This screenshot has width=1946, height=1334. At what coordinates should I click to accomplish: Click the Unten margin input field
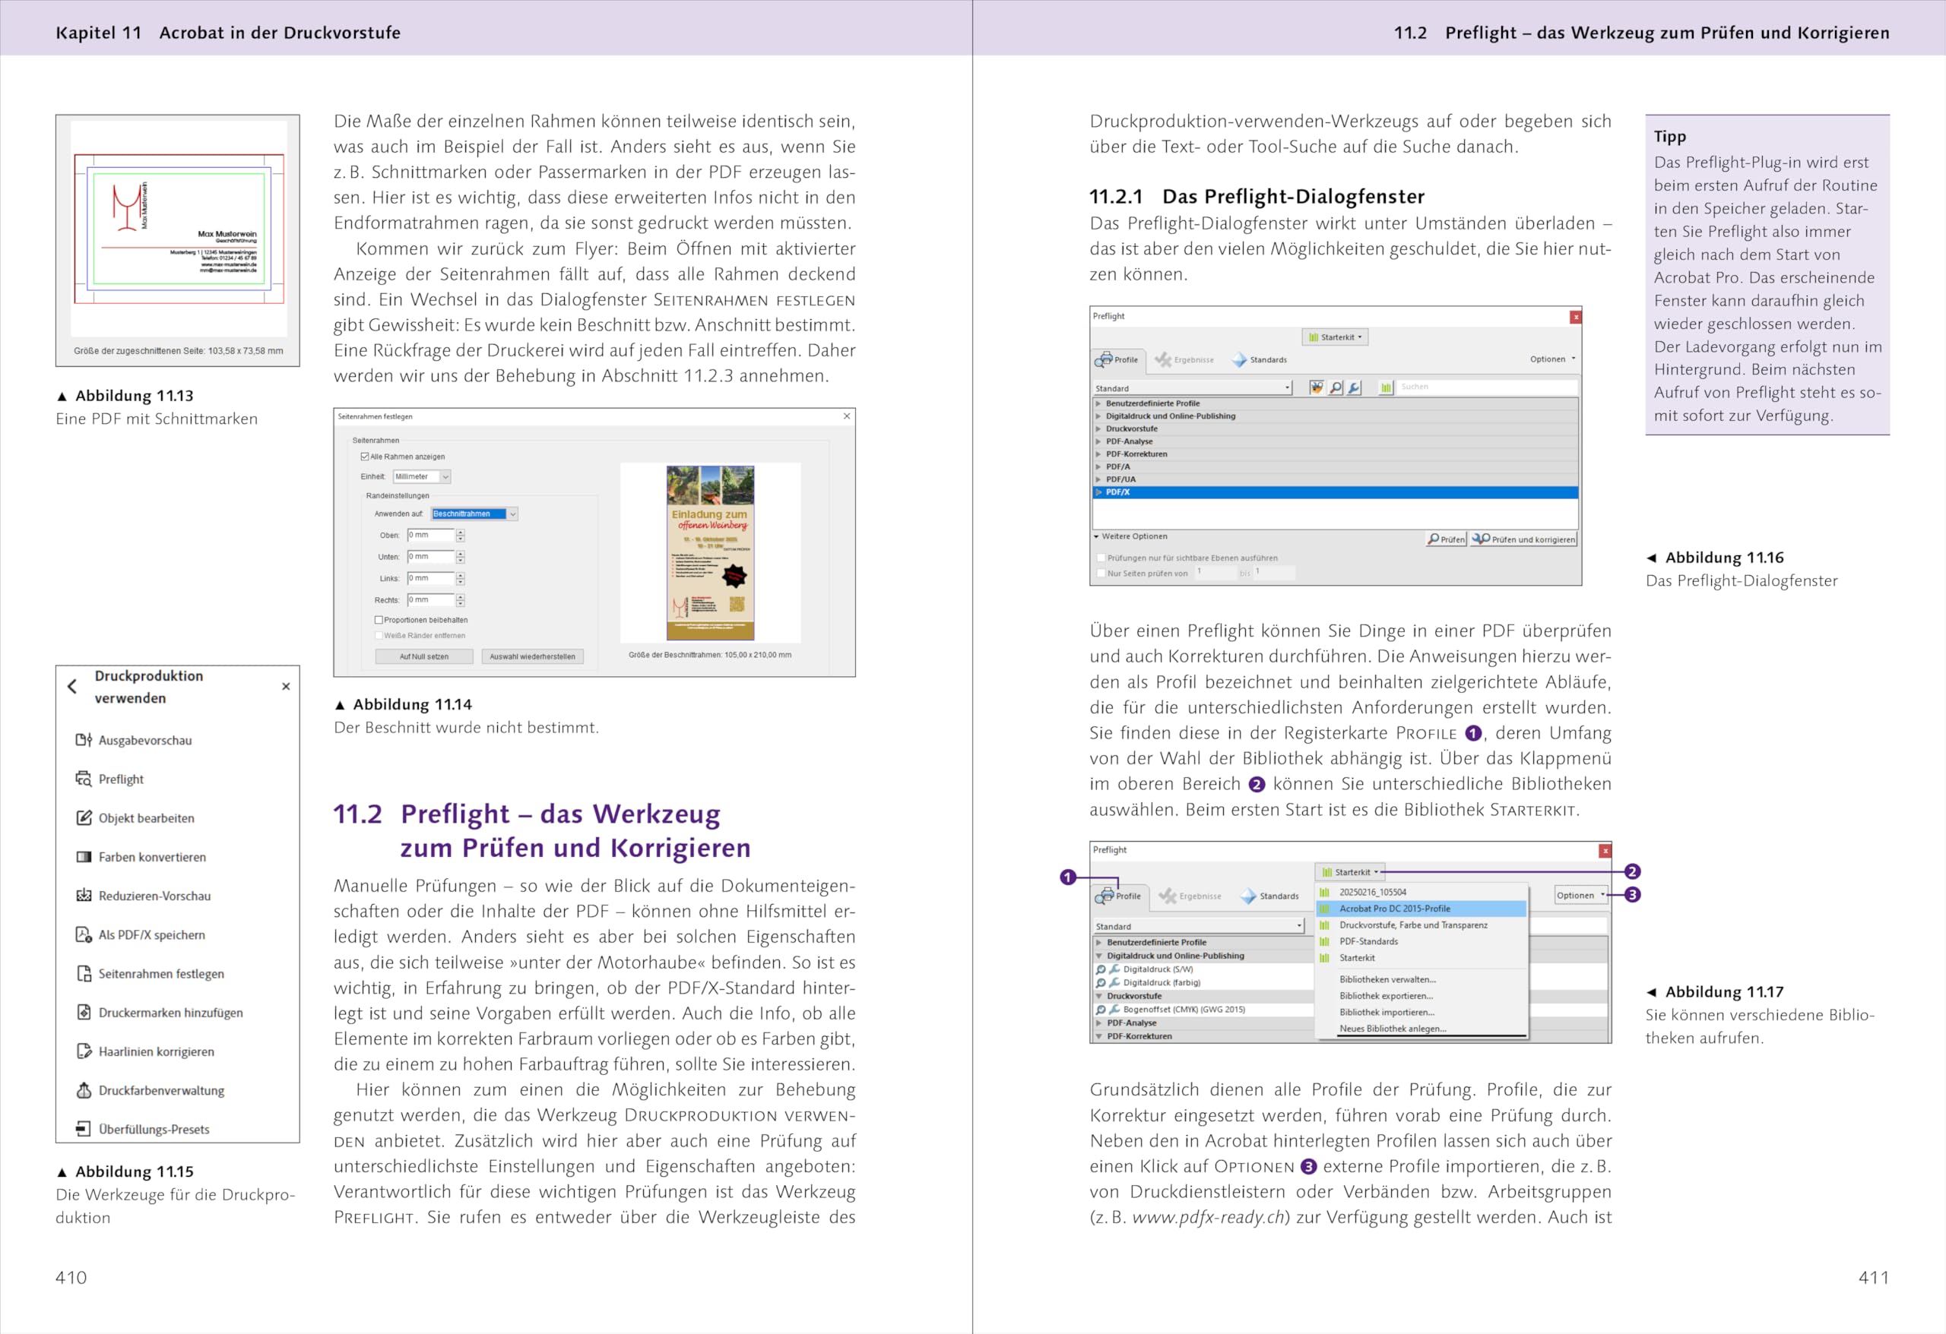click(x=430, y=557)
